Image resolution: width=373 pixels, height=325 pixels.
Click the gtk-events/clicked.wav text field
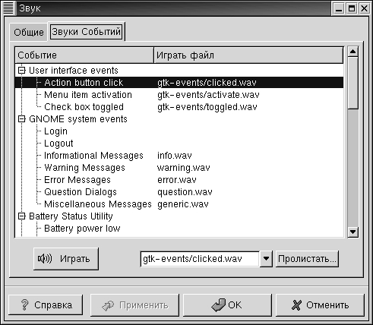click(200, 259)
